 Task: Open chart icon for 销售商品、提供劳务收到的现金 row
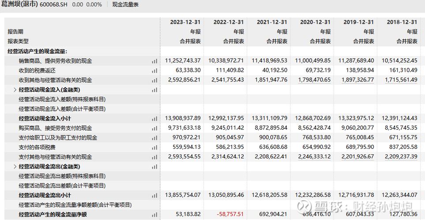(x=154, y=61)
